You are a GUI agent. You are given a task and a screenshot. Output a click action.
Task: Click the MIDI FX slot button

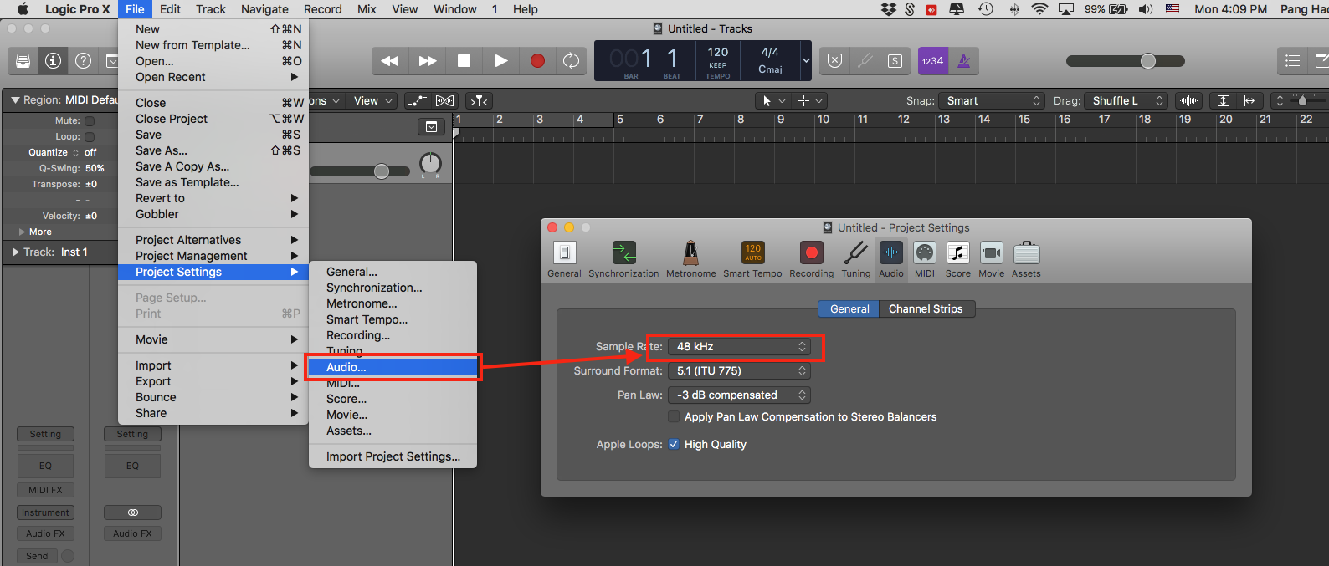tap(45, 490)
